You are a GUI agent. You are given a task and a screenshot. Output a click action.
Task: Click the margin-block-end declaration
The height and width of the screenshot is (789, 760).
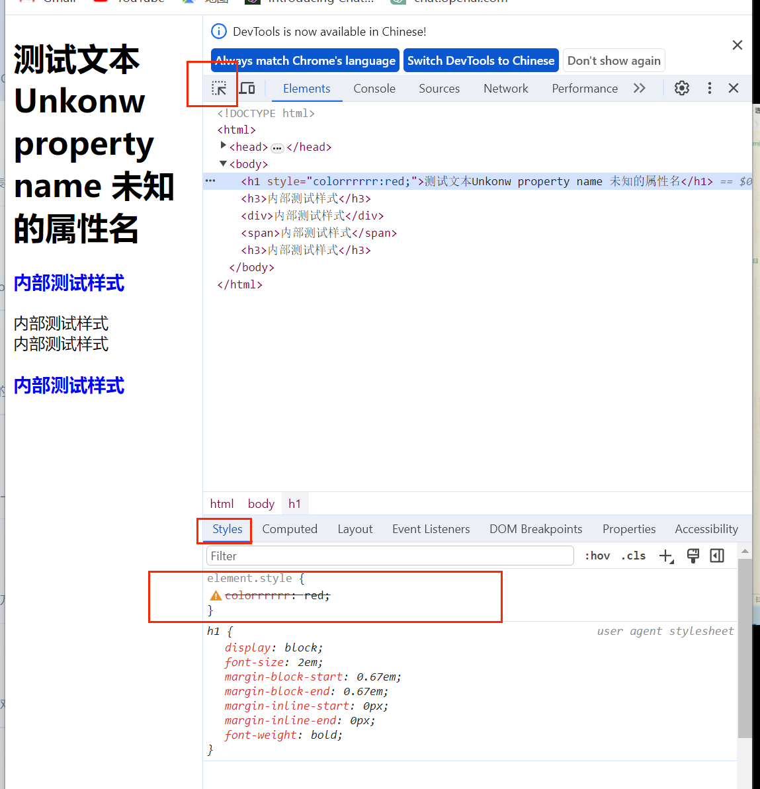306,691
